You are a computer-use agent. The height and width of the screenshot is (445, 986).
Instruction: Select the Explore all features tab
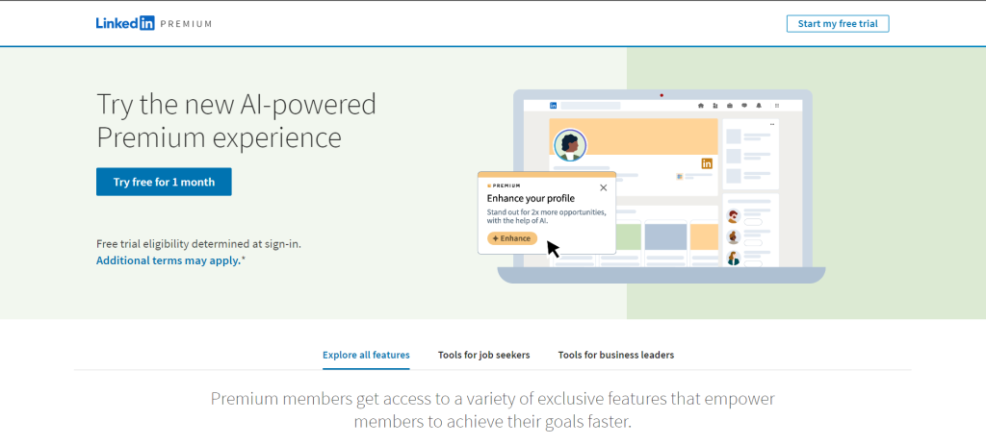pyautogui.click(x=366, y=355)
